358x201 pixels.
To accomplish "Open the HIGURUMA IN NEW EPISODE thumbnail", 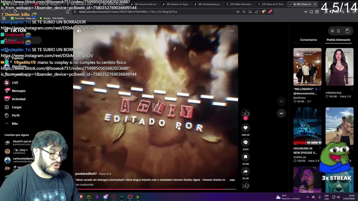I will coord(307,126).
